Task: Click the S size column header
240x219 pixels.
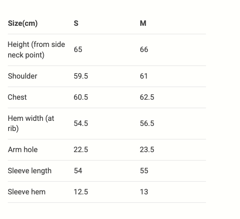Action: tap(76, 23)
